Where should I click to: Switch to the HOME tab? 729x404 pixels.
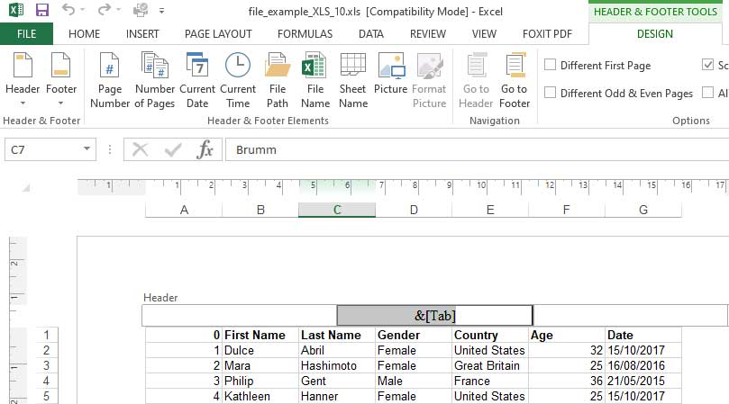[84, 34]
